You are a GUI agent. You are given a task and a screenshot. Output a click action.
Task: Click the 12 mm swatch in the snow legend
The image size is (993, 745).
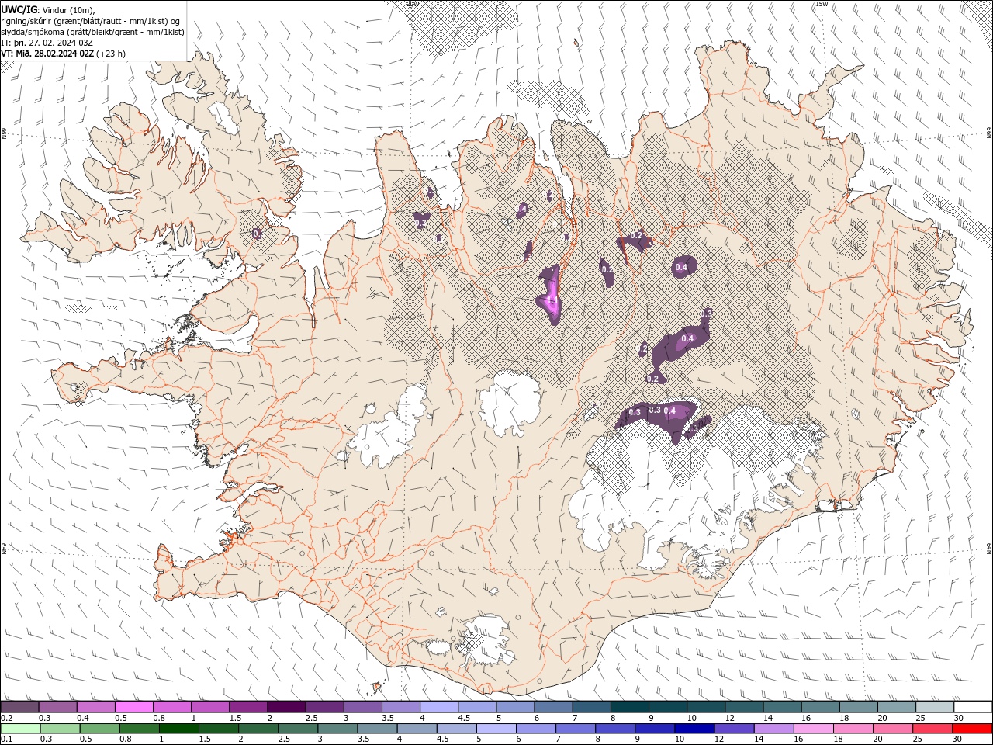(744, 707)
